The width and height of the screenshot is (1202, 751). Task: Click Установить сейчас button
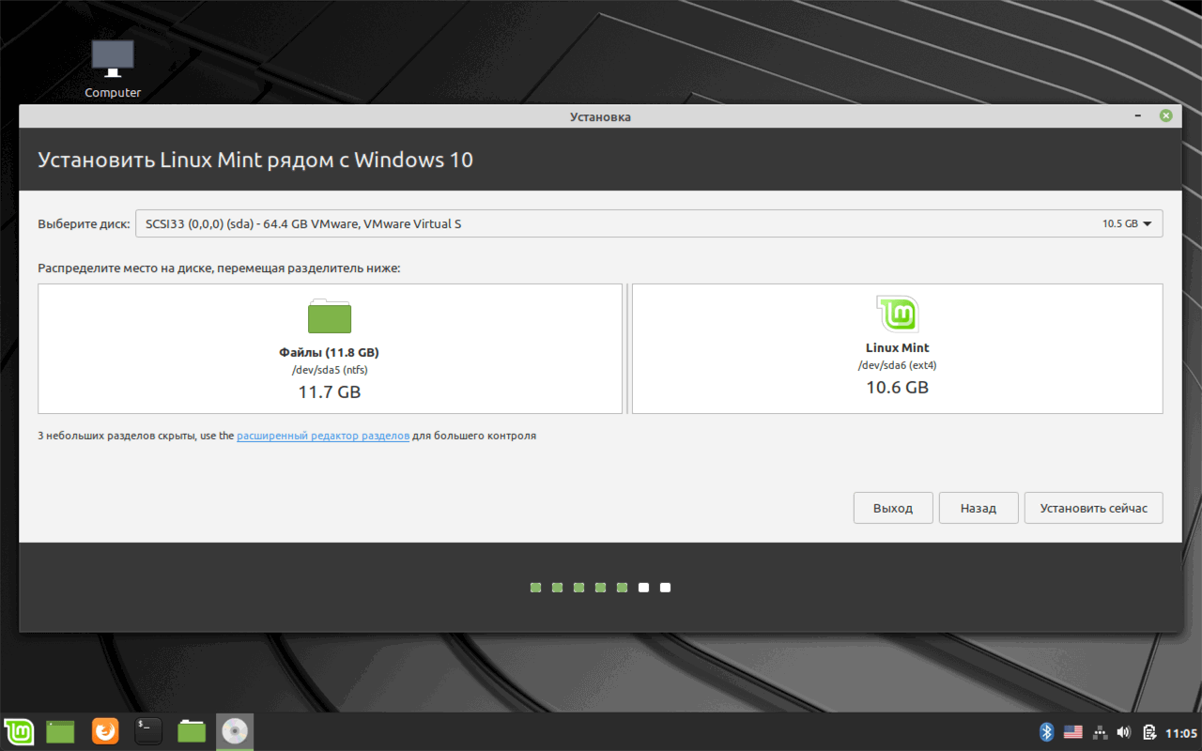(x=1094, y=508)
